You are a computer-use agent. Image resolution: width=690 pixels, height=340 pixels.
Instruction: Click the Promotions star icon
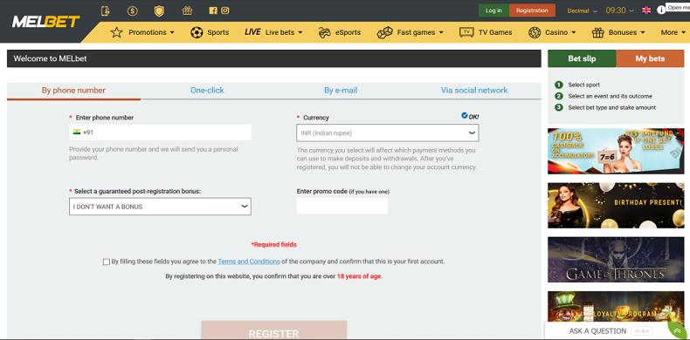click(x=117, y=32)
